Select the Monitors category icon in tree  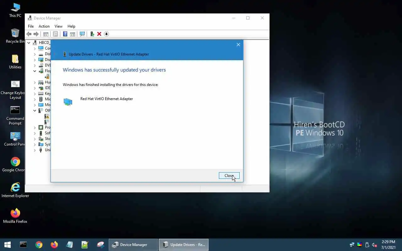tap(41, 105)
